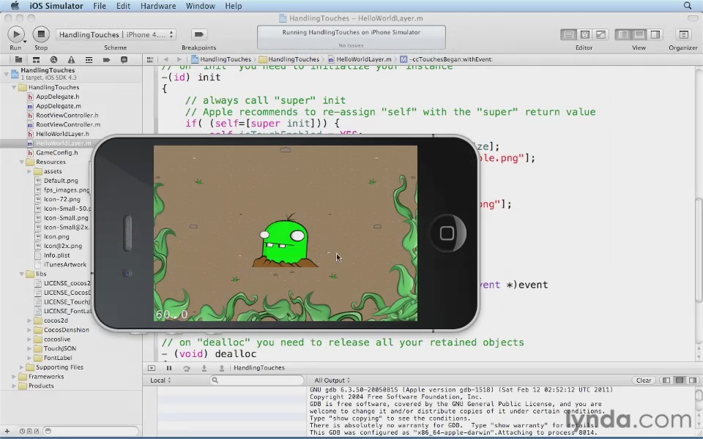Open Spotlight search in menu bar
The height and width of the screenshot is (439, 703).
[x=688, y=6]
